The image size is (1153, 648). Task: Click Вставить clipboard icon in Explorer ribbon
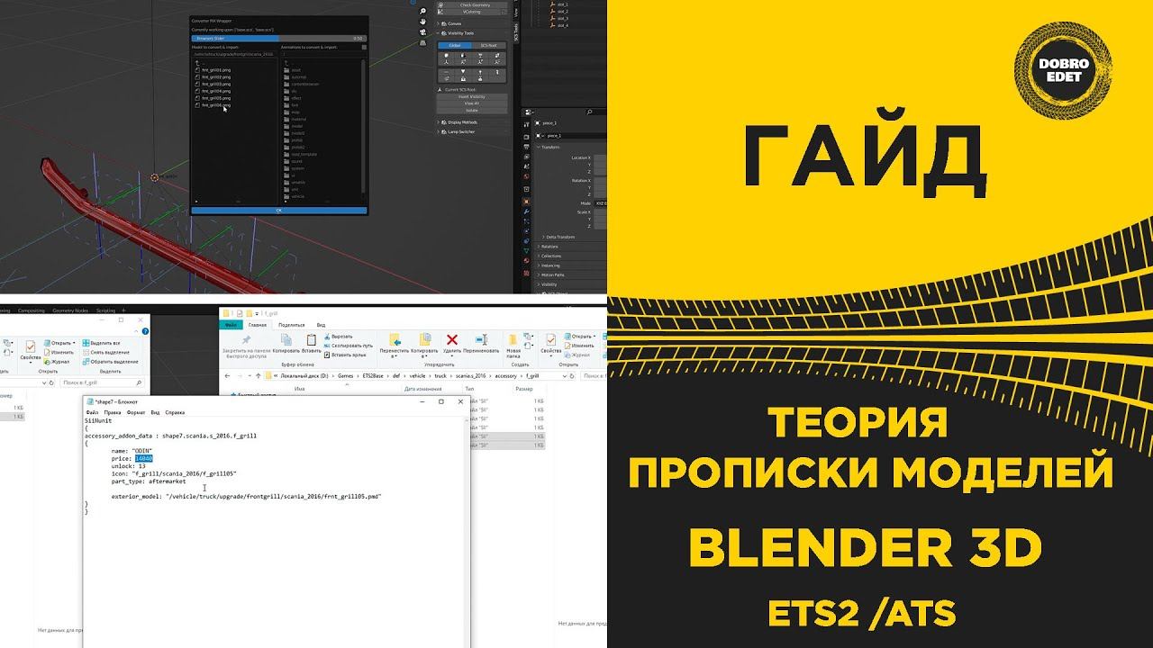click(311, 340)
